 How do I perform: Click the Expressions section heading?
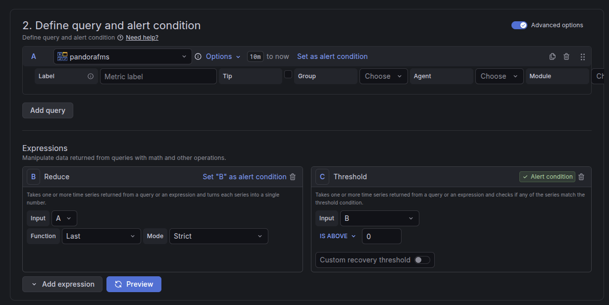(x=45, y=148)
